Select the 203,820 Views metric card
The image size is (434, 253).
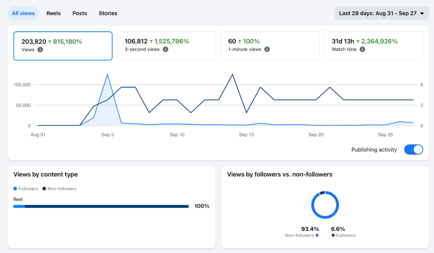coord(63,46)
